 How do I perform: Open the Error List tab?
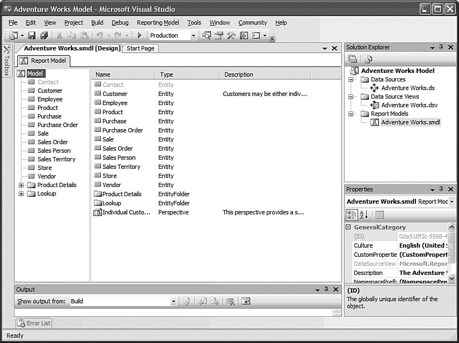[x=34, y=323]
